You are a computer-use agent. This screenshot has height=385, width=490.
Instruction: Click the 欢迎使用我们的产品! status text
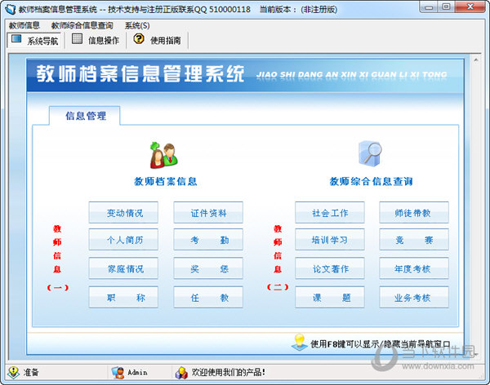(x=229, y=372)
